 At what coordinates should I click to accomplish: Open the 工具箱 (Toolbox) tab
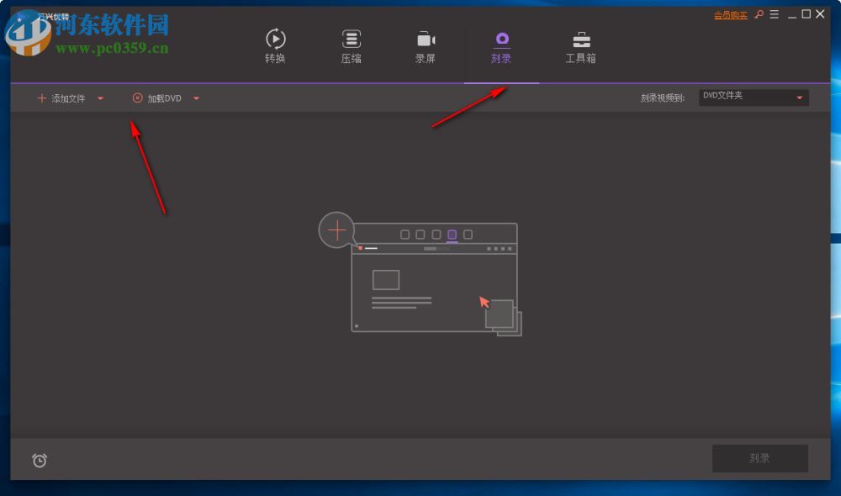click(x=581, y=47)
